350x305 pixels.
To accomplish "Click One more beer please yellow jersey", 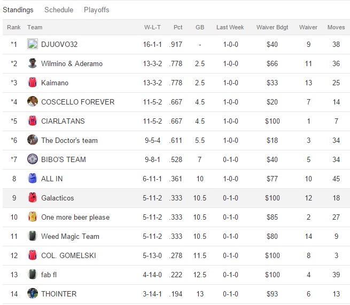I will (33, 217).
